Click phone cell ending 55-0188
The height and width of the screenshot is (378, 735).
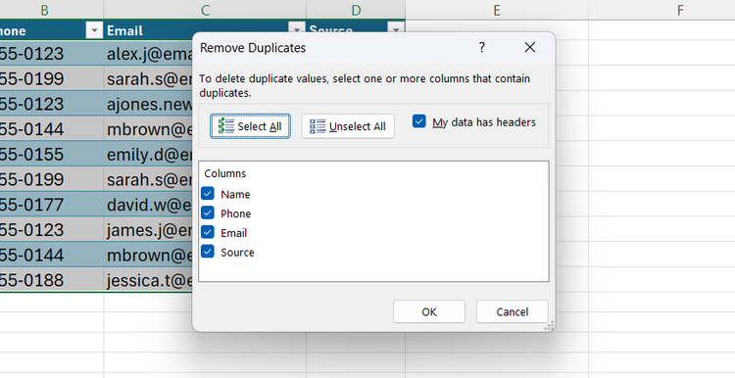click(51, 280)
